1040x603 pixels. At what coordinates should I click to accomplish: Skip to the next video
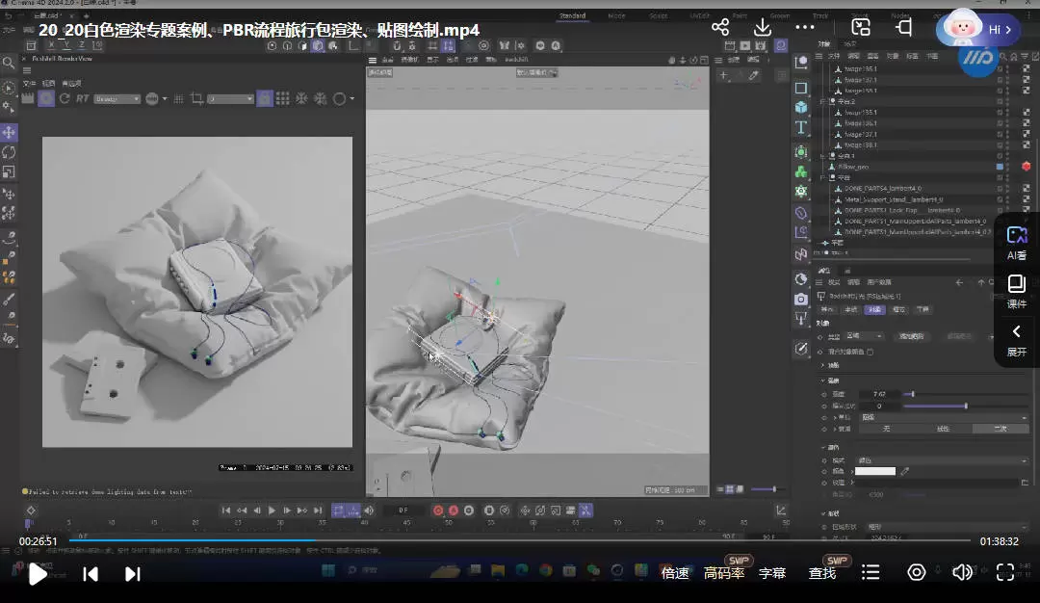(133, 574)
